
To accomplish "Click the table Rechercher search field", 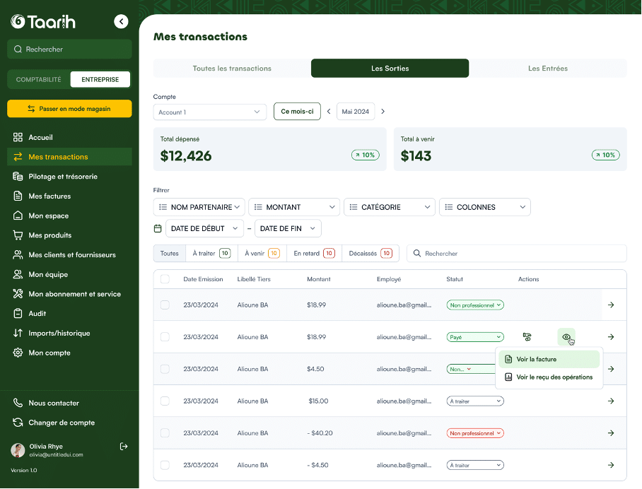I will 516,253.
